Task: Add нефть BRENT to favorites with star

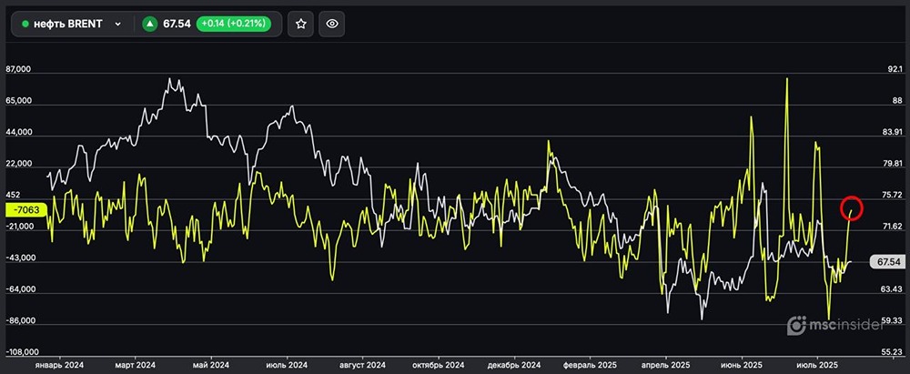Action: (x=301, y=24)
